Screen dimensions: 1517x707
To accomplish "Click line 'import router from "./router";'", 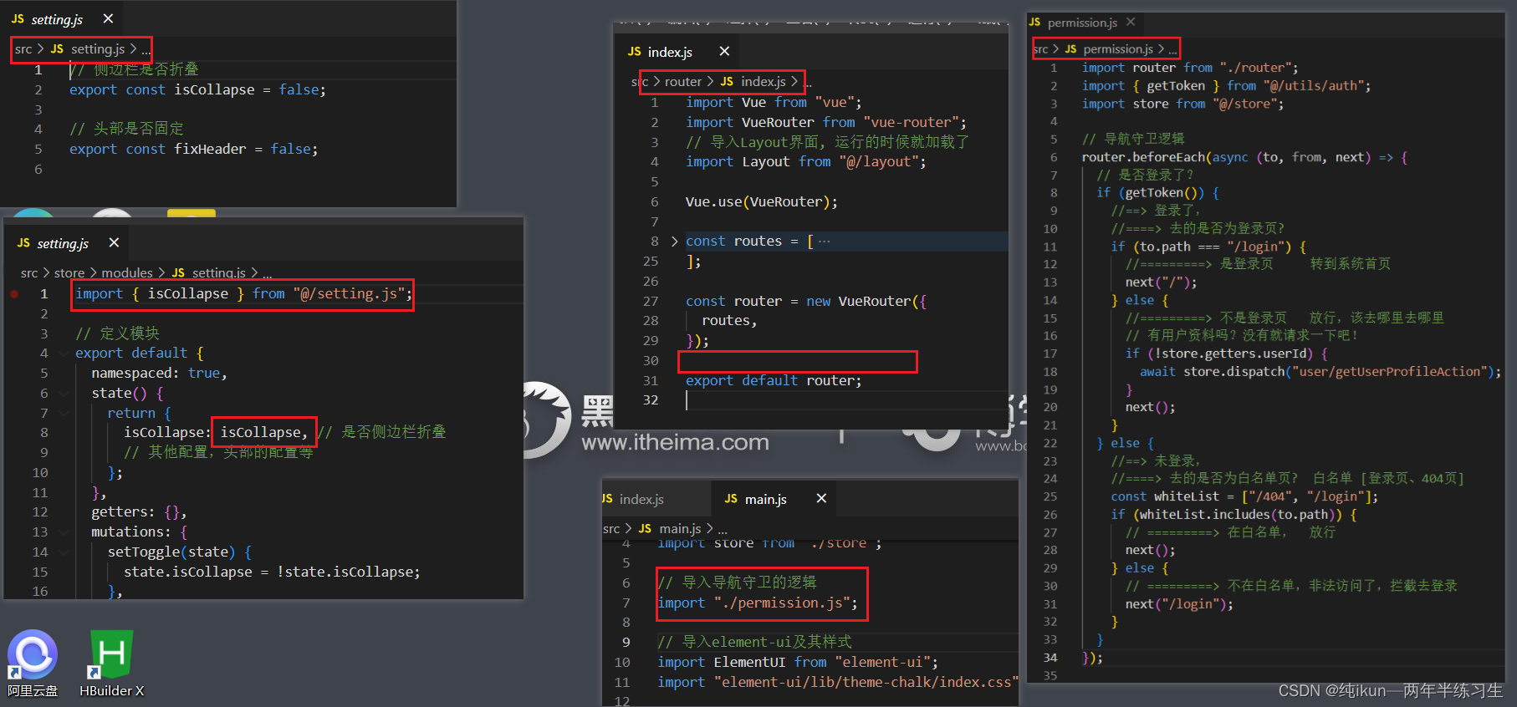I will coord(1190,68).
